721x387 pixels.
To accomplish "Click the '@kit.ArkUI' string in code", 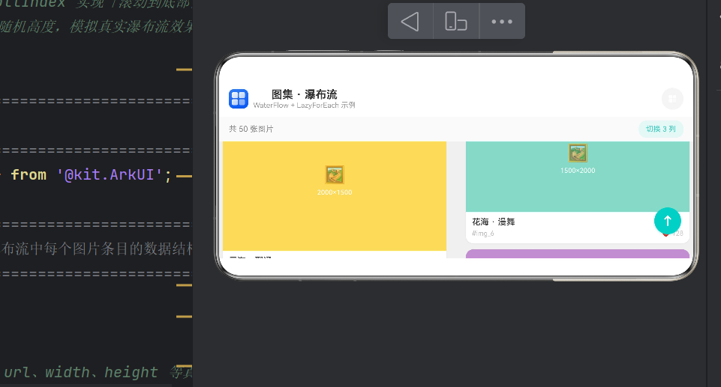I will point(110,174).
